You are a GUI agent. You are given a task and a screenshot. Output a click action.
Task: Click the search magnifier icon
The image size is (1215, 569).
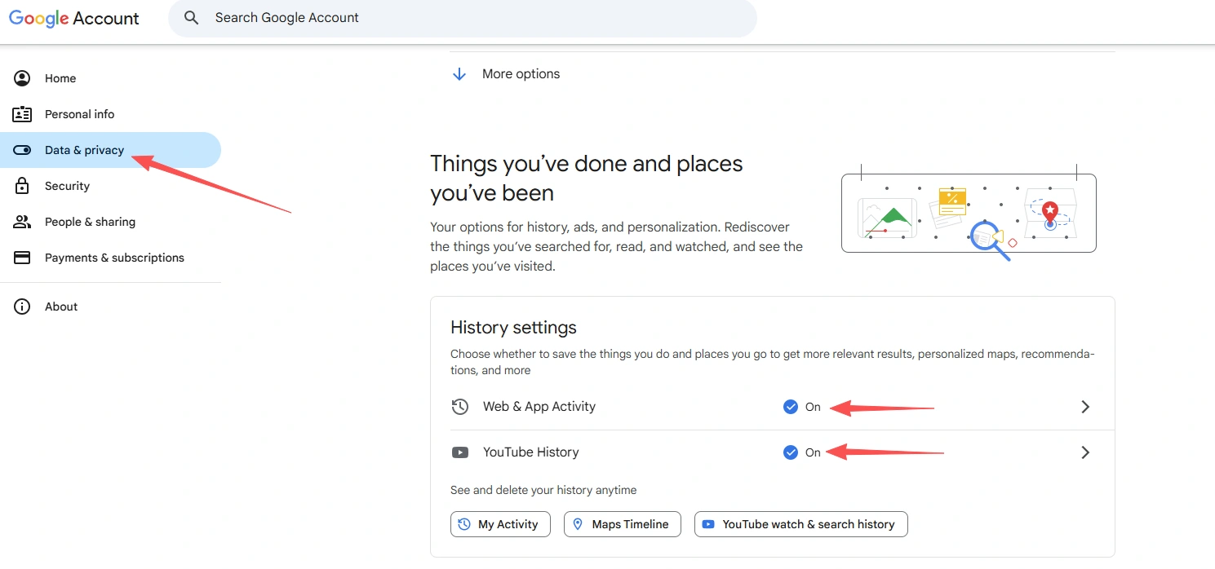pos(192,18)
